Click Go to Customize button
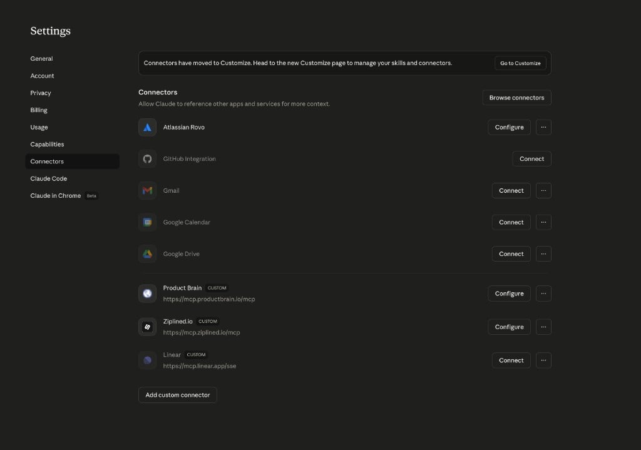The height and width of the screenshot is (450, 641). pos(520,63)
